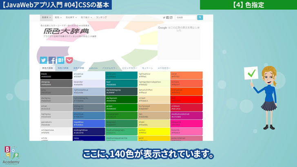Open the small Facebook icon in navbar

[168, 18]
